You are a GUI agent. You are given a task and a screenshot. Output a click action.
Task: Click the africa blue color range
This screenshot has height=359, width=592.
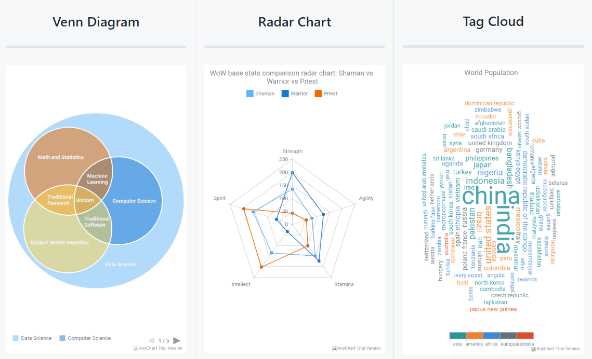[492, 336]
